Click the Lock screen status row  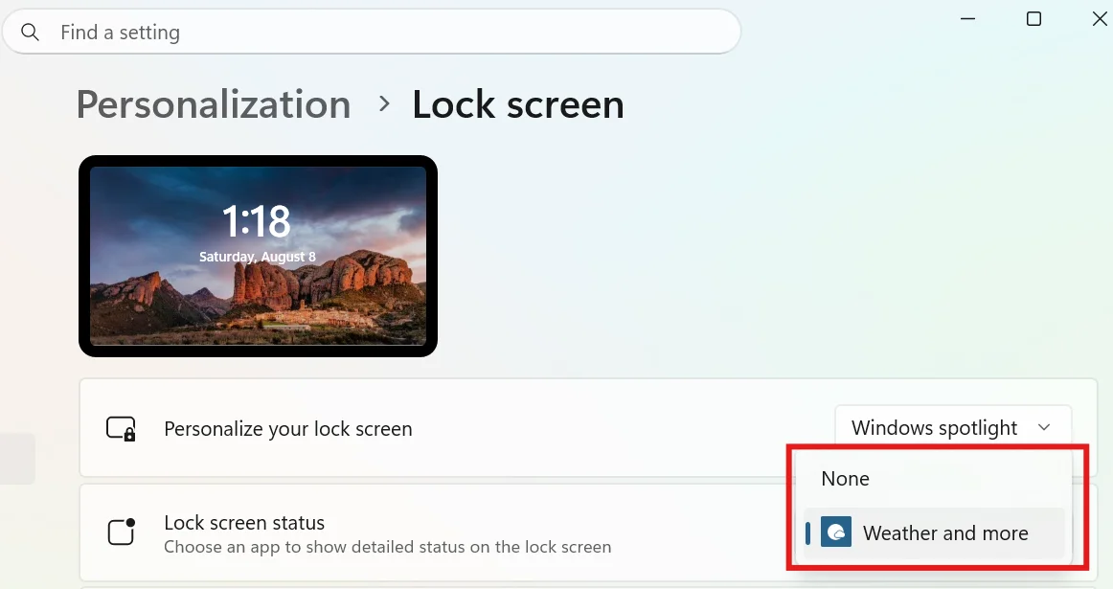click(x=588, y=532)
